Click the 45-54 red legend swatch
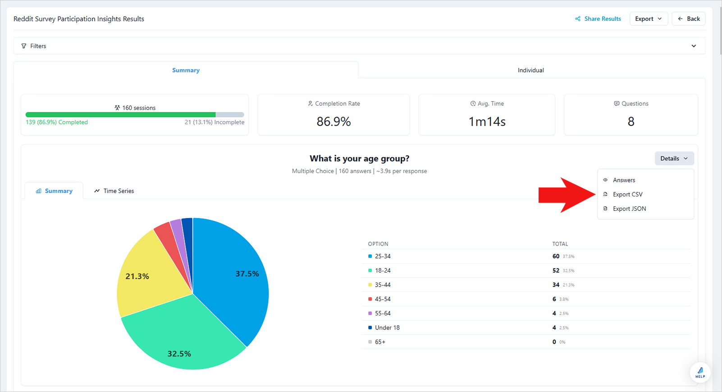722x392 pixels. point(370,299)
